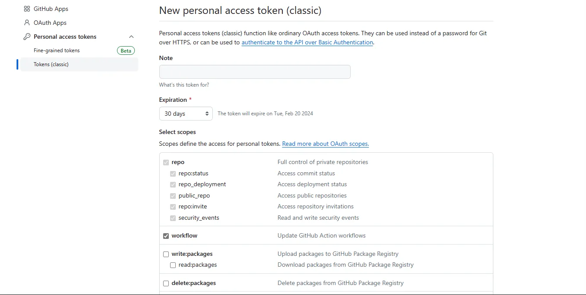Uncheck the workflow scope checkbox
586x295 pixels.
click(166, 236)
